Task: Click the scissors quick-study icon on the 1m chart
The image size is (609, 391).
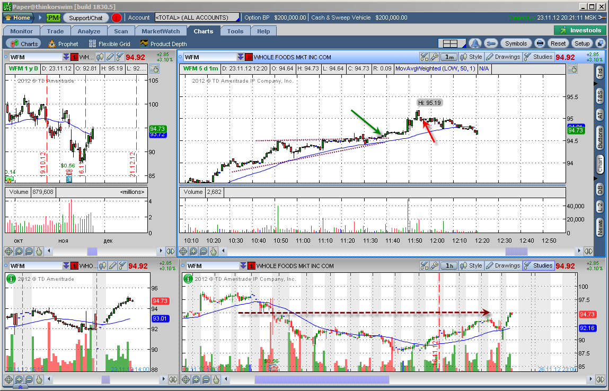Action: [424, 57]
